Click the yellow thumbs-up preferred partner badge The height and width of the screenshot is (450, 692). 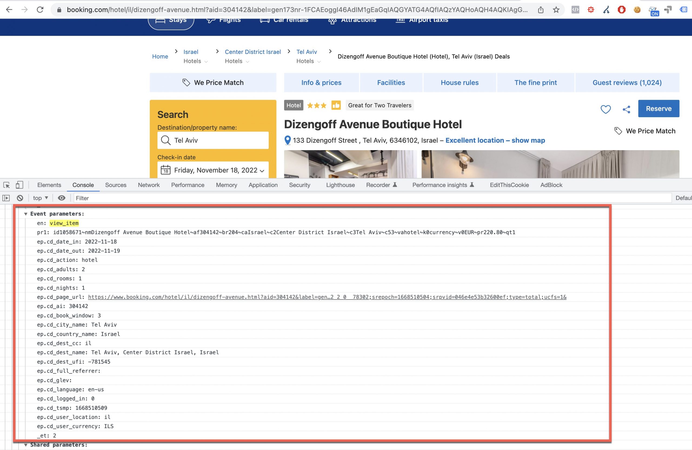click(336, 105)
